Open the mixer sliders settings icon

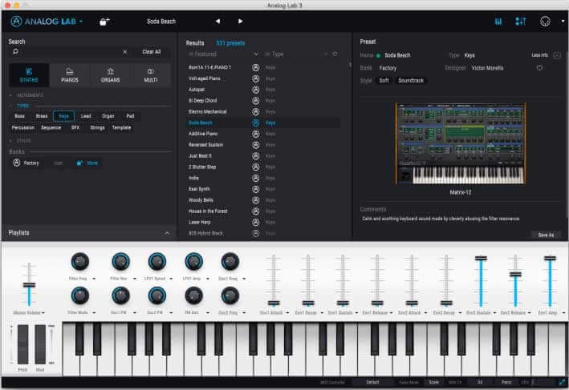520,22
